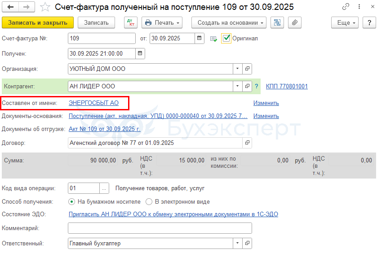Viewport: 377px width, 253px height.
Task: Open the ЭНЕРГОСБЫТ АО link
Action: pyautogui.click(x=93, y=103)
